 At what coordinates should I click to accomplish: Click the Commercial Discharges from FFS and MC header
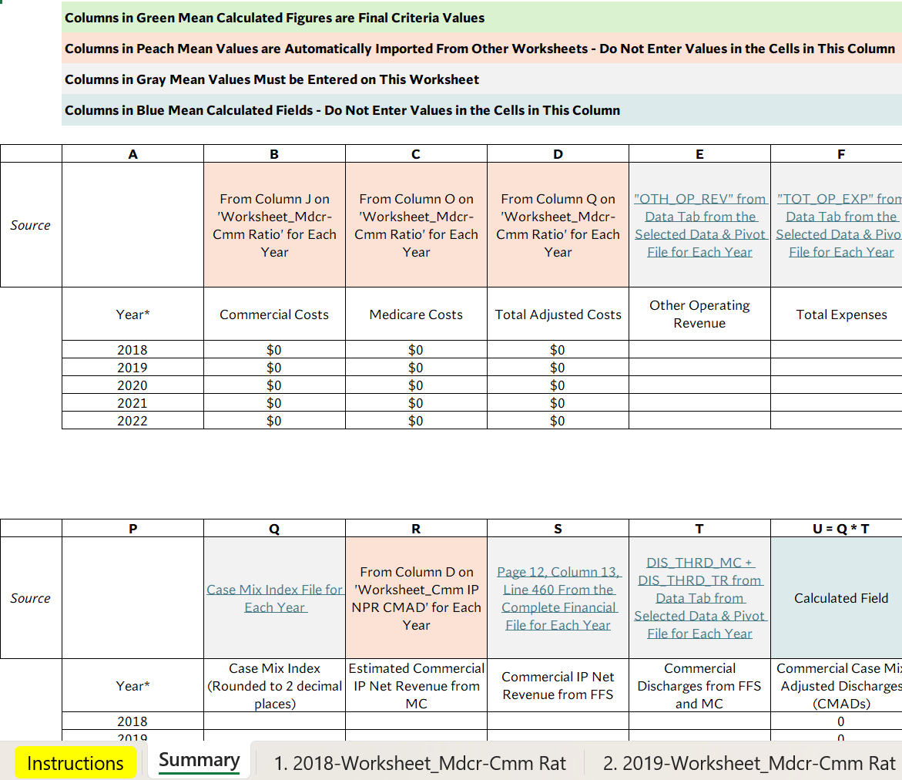point(699,686)
